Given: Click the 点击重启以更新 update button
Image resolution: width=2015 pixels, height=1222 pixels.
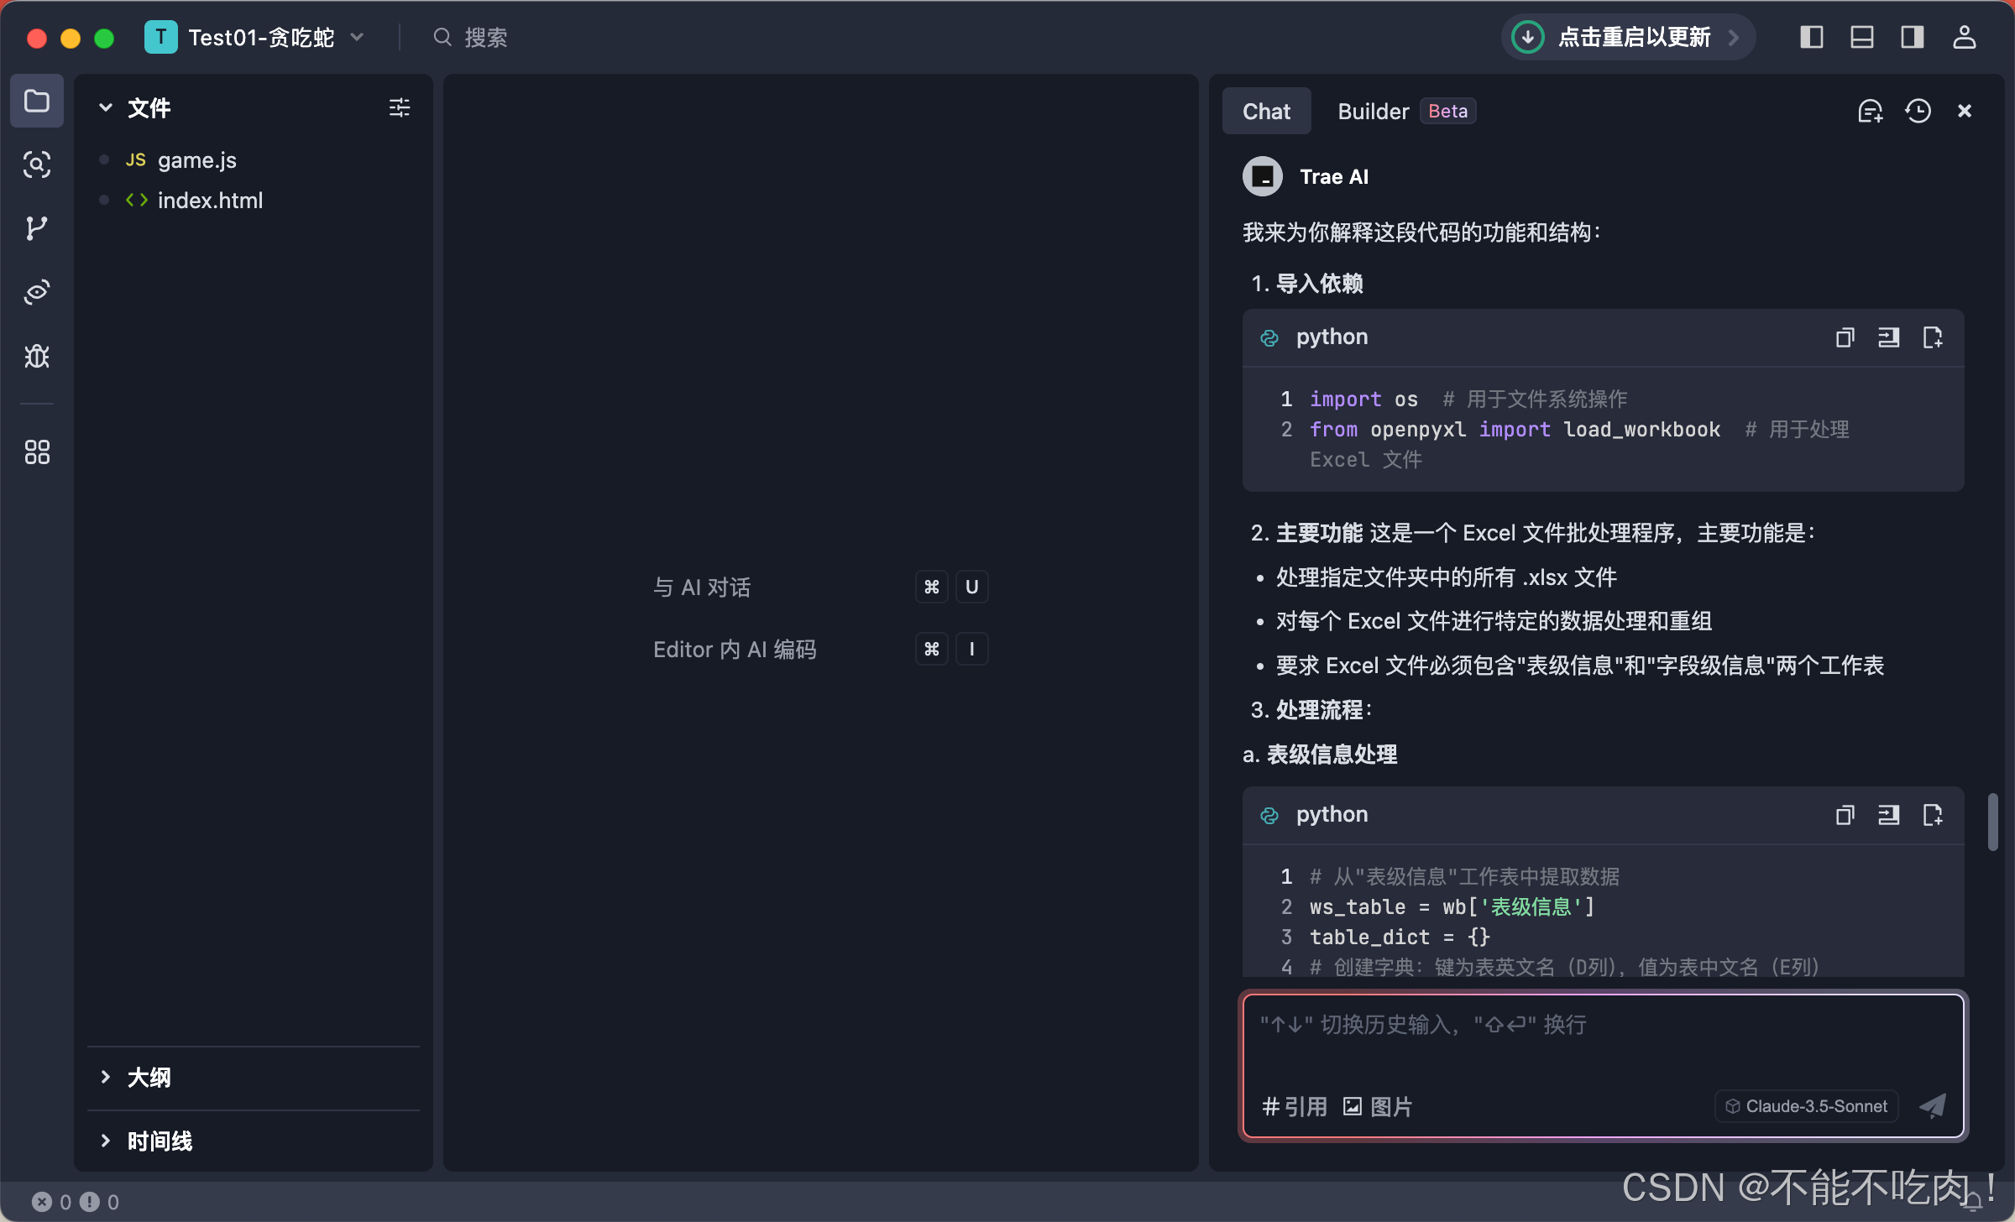Looking at the screenshot, I should pos(1627,37).
